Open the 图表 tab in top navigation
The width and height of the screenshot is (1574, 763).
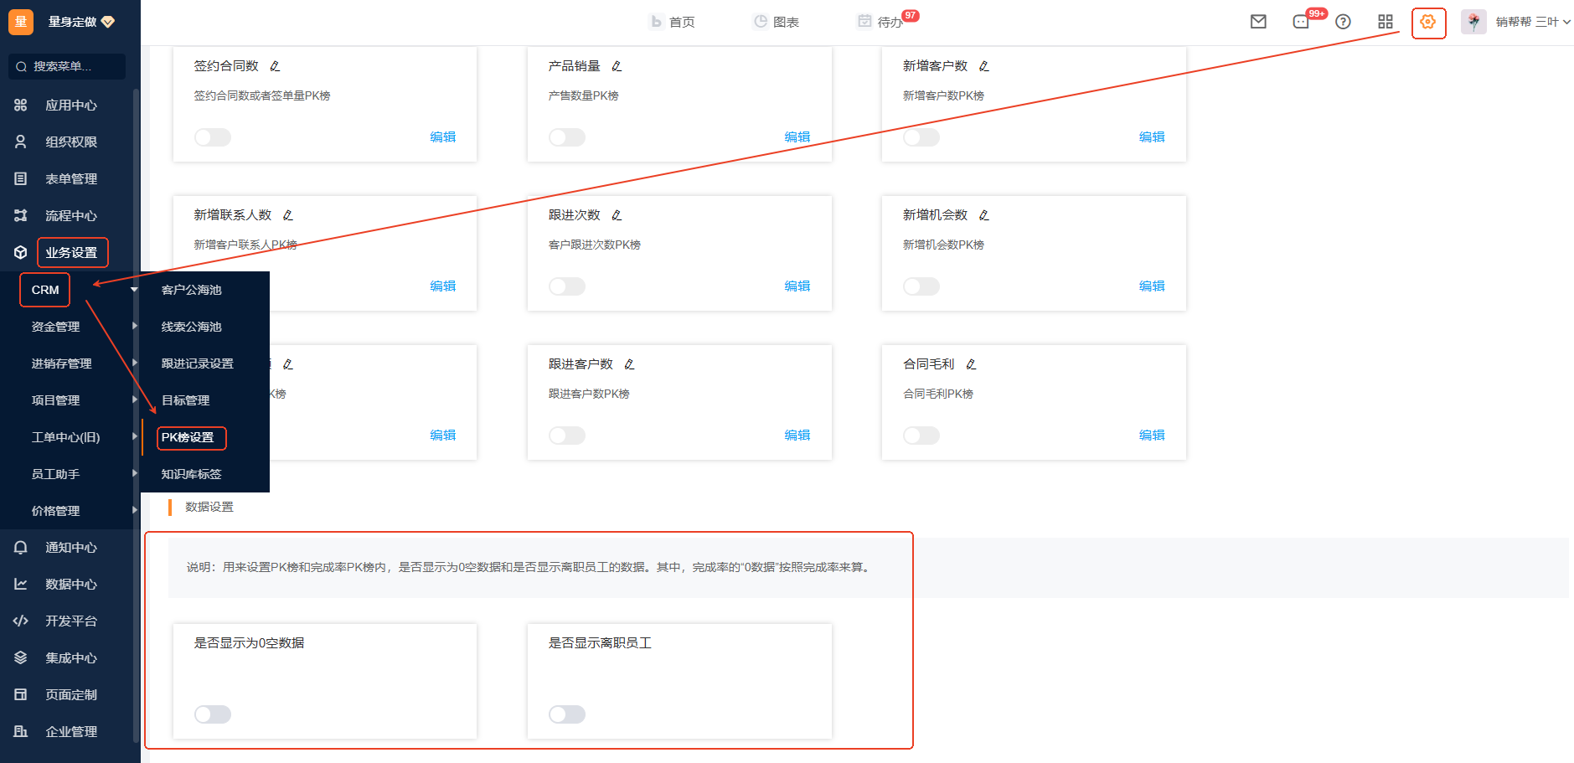click(x=777, y=22)
